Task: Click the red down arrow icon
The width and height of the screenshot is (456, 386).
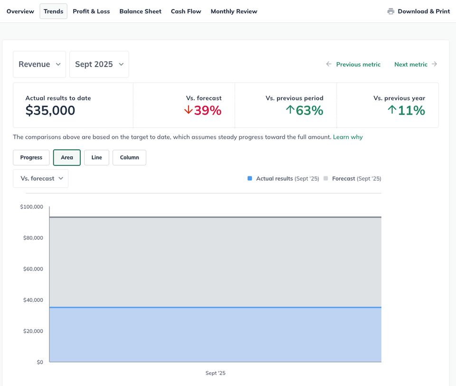Action: point(189,110)
